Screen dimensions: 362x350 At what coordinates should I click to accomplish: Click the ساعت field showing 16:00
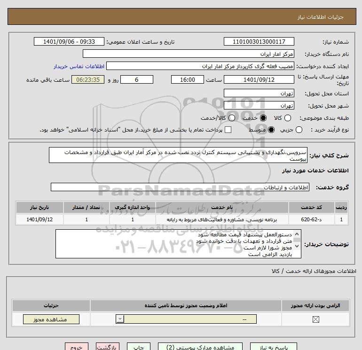tap(188, 79)
